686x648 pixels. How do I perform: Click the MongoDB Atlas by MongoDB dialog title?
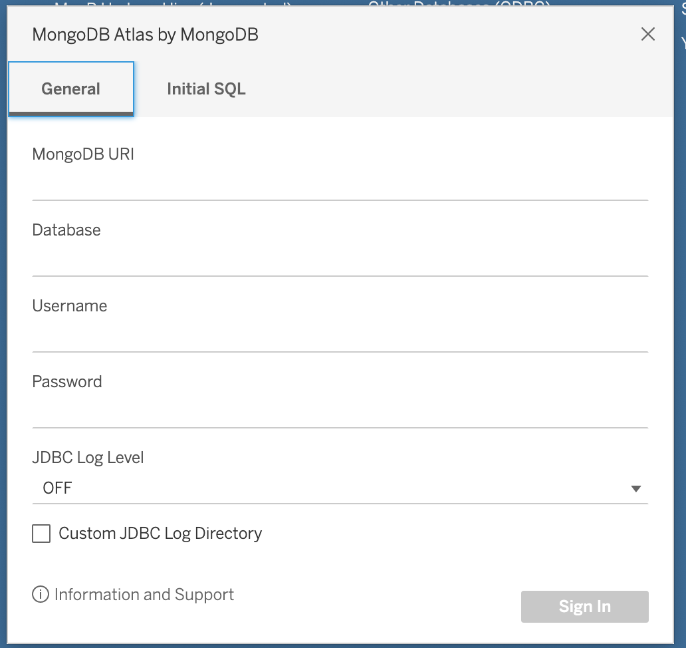pos(145,35)
